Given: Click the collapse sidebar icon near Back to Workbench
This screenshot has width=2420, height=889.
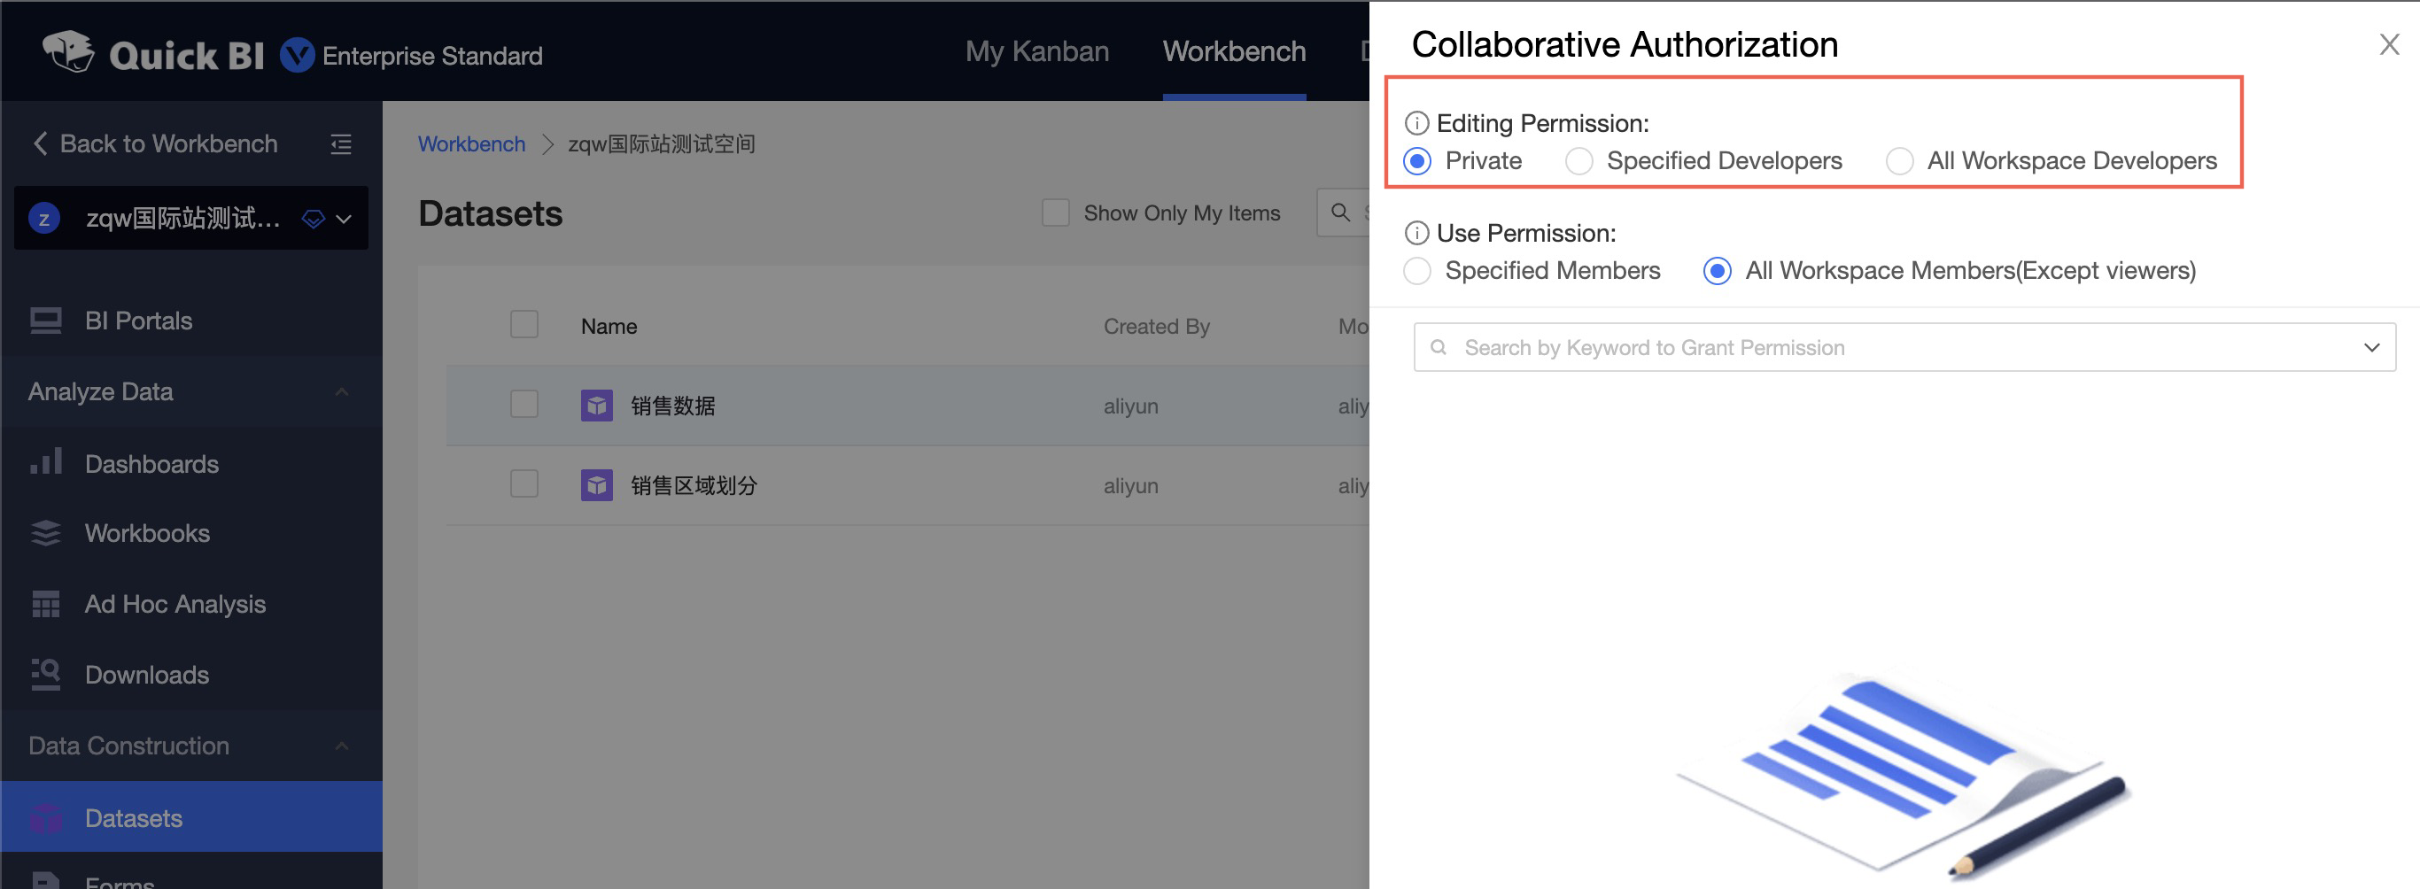Looking at the screenshot, I should (340, 143).
